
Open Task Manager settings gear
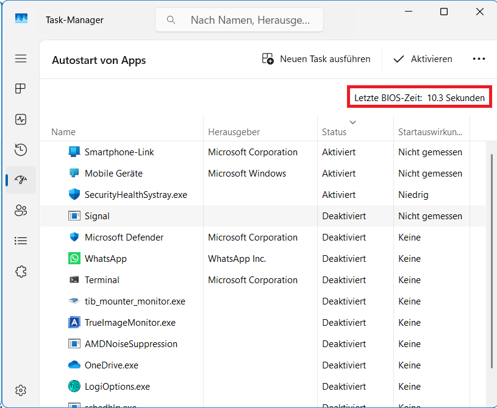click(x=21, y=390)
